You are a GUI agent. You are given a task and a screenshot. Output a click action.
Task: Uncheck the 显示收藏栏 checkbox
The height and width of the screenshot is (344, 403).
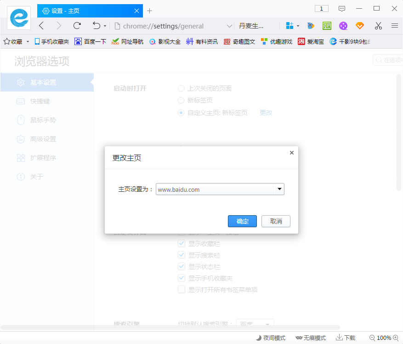[x=181, y=243]
